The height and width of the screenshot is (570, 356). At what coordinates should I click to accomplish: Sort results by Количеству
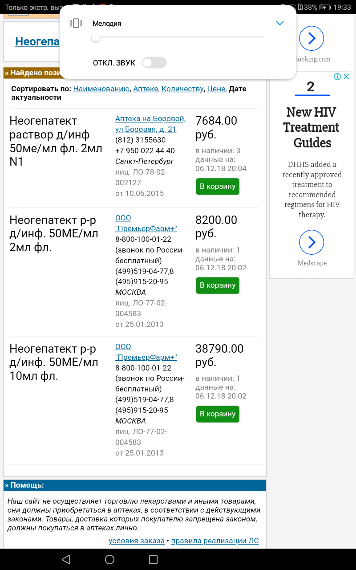(x=182, y=89)
